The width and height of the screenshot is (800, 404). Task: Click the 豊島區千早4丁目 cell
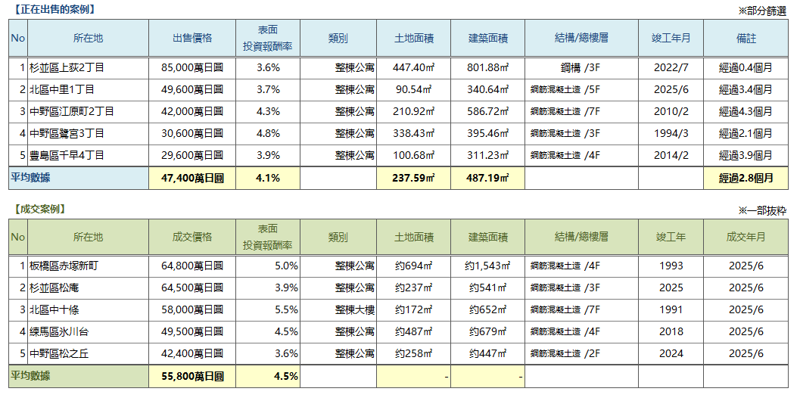tap(67, 155)
